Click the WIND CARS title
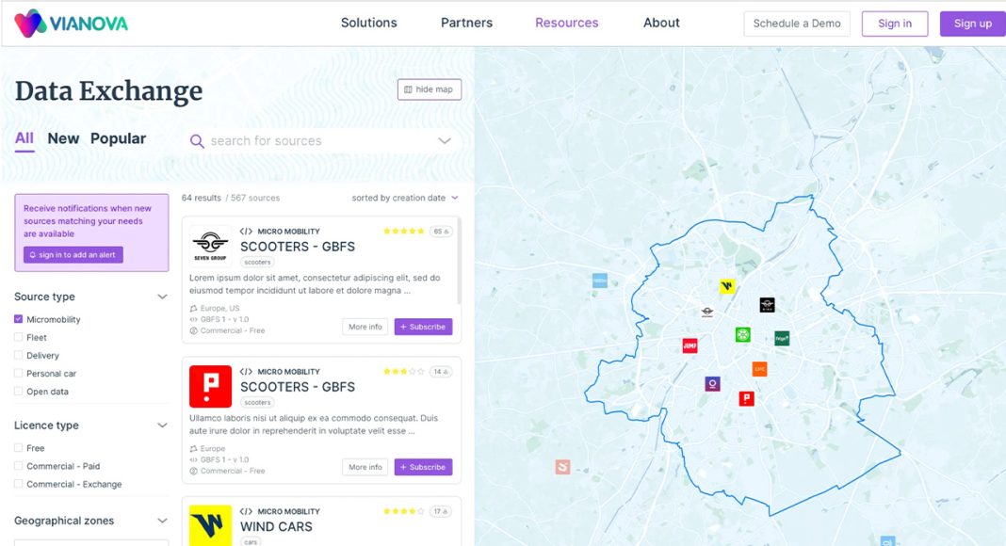 pos(277,527)
